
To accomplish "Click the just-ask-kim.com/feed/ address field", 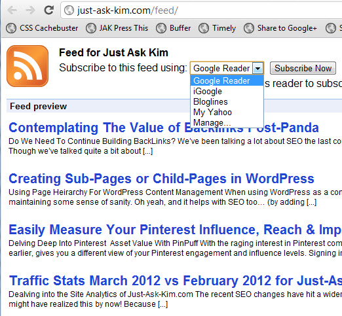I will (201, 10).
